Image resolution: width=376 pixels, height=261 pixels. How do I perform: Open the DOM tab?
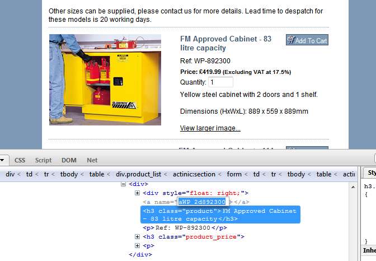click(x=69, y=160)
